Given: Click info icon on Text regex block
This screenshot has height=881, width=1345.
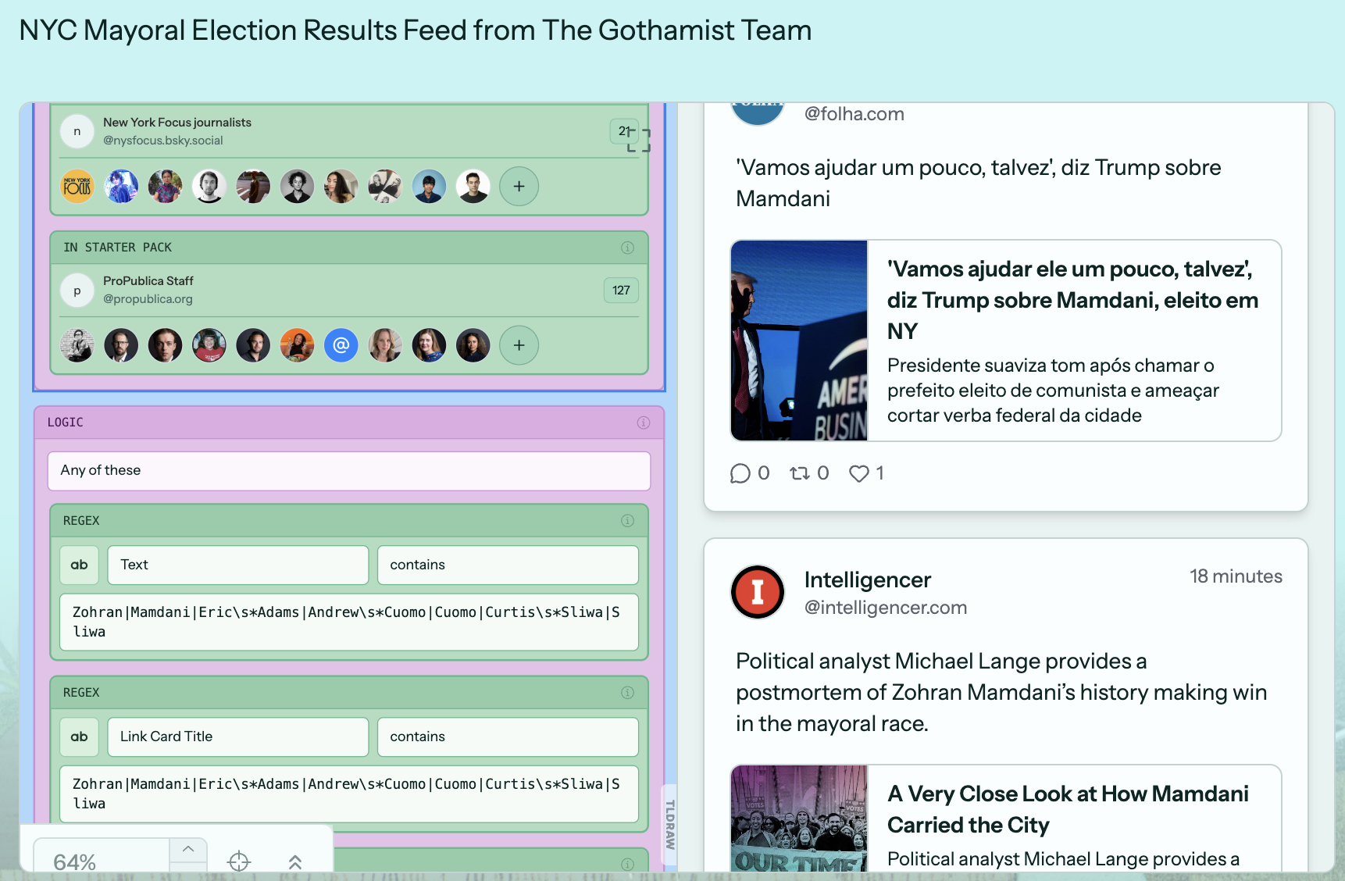Looking at the screenshot, I should [627, 521].
